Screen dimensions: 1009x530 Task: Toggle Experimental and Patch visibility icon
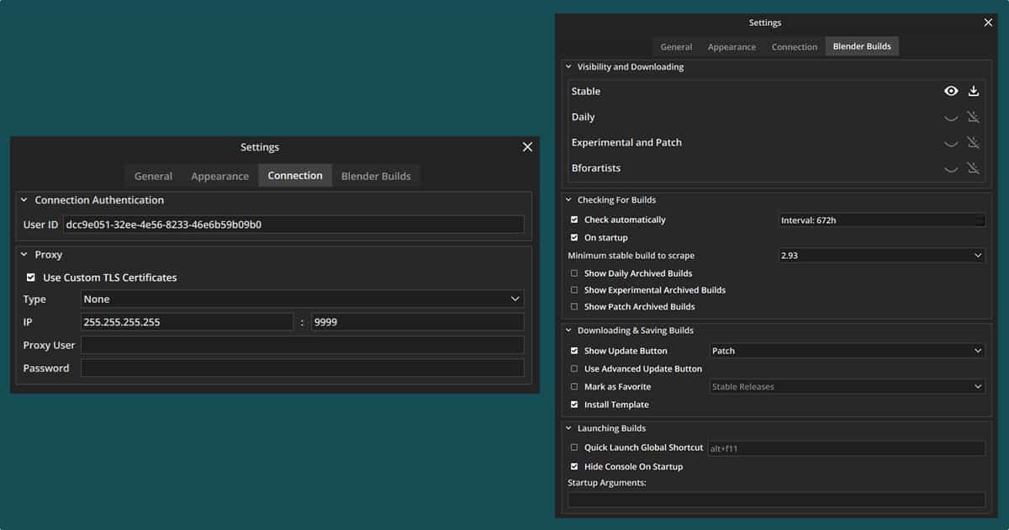(x=951, y=143)
